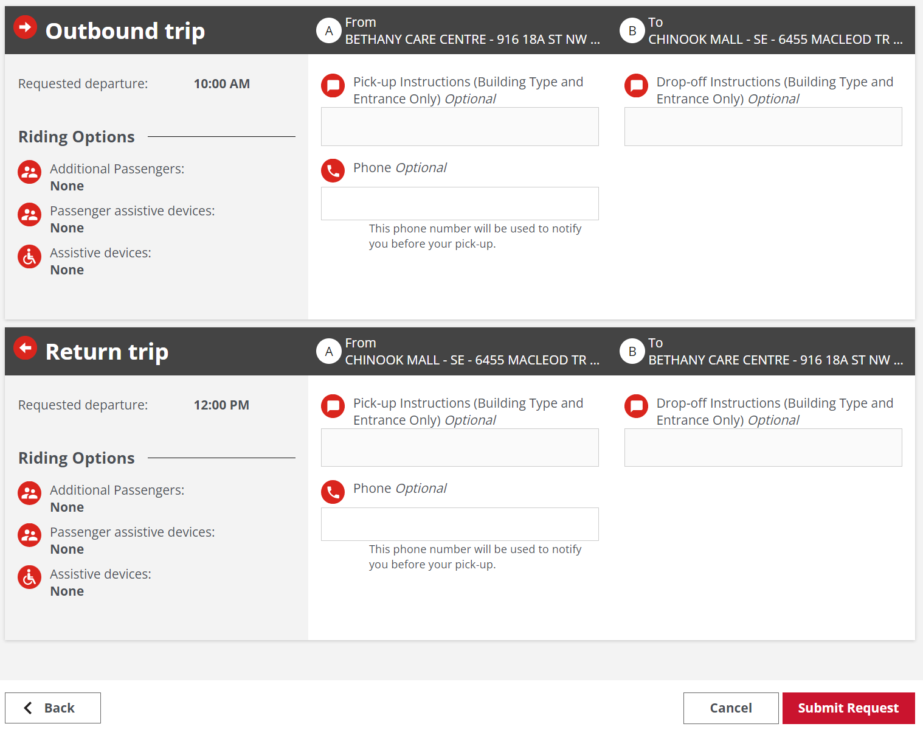Select the outbound drop-off instructions speech bubble icon
923x732 pixels.
pos(636,86)
